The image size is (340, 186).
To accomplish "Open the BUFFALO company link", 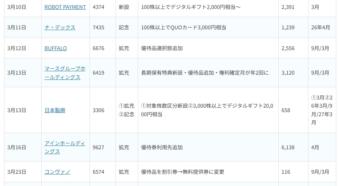I will (55, 48).
